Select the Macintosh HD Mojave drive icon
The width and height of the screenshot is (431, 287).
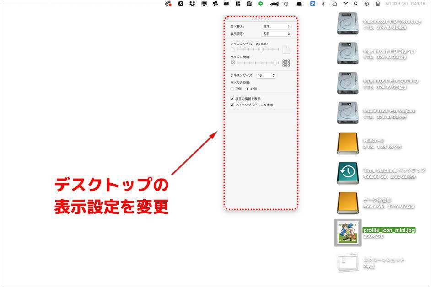coord(348,113)
